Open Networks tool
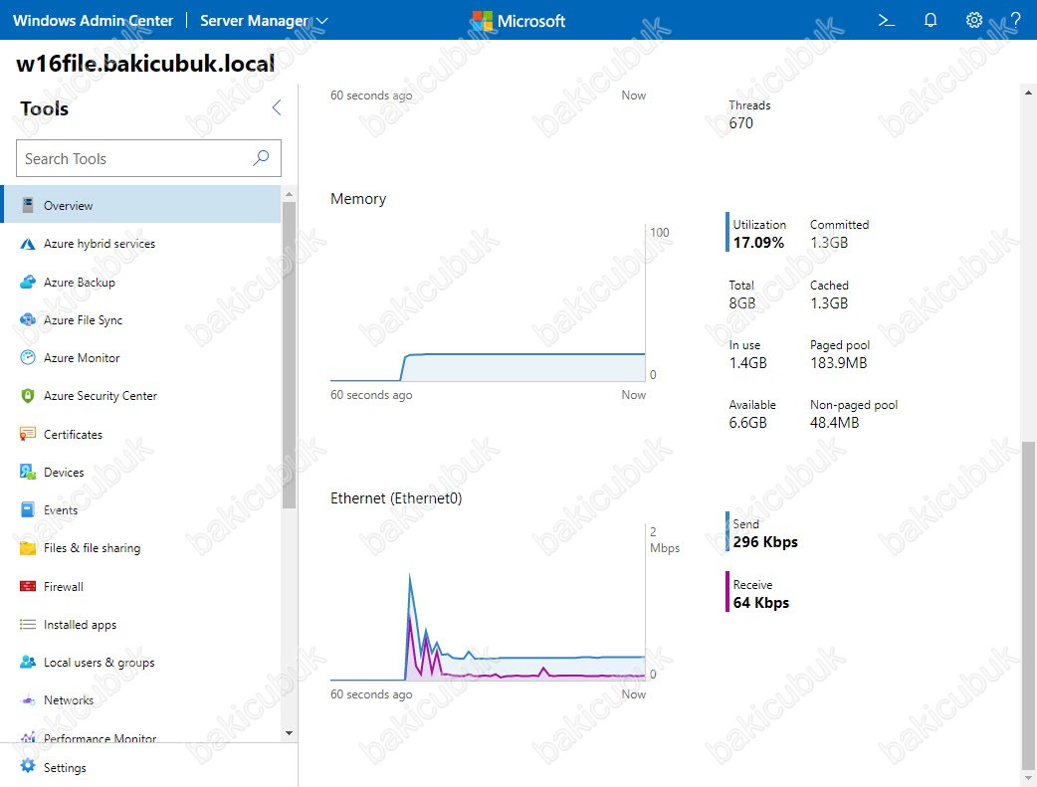1037x787 pixels. [x=141, y=699]
